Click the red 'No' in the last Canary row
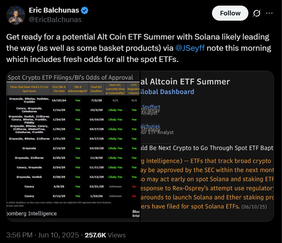 134,196
